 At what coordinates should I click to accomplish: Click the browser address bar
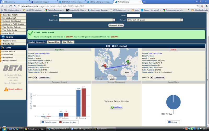point(107,6)
